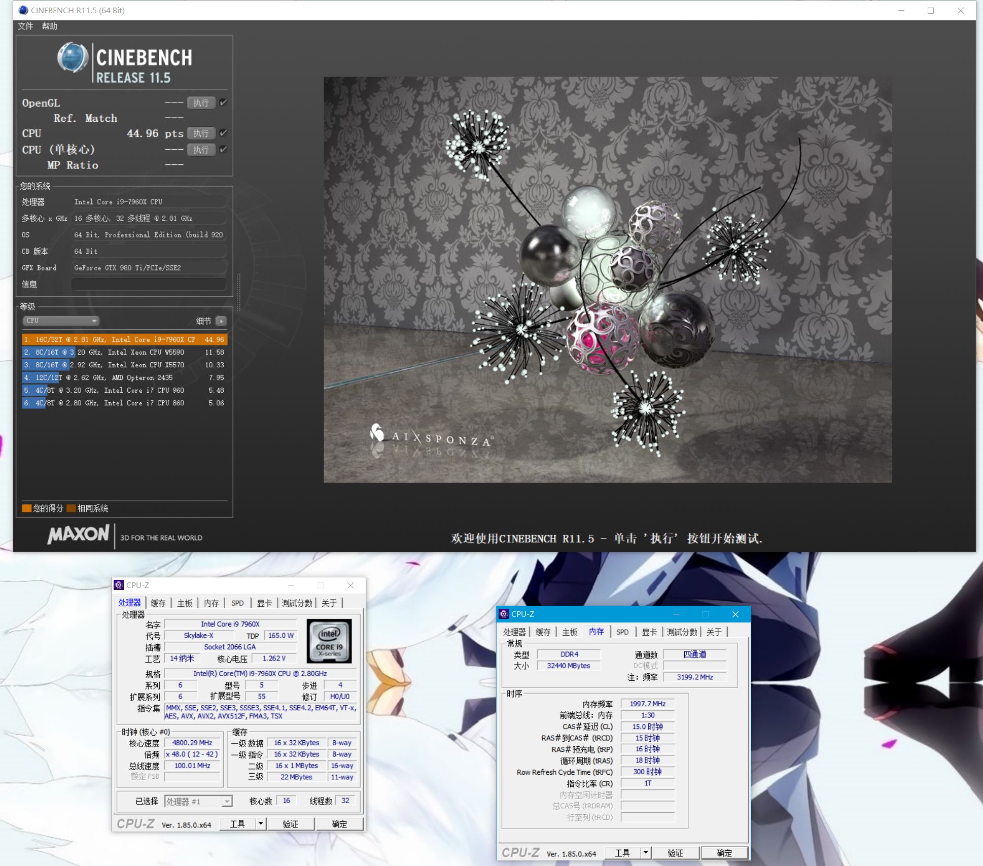
Task: Click 验证 button in right CPU-Z window
Action: point(676,853)
